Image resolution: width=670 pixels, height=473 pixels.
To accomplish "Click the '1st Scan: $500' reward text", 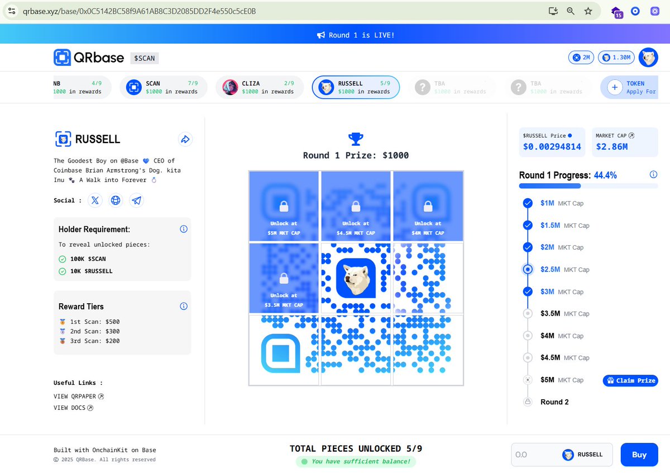I will (94, 322).
